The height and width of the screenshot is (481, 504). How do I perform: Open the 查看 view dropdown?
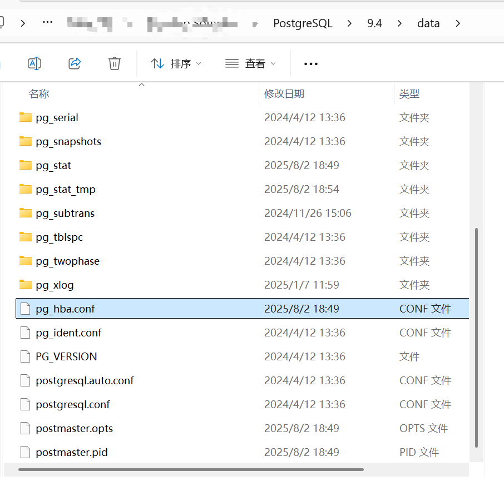(250, 63)
